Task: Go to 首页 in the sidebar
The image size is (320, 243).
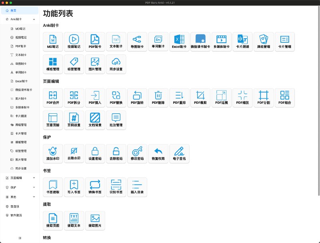Action: click(x=14, y=10)
